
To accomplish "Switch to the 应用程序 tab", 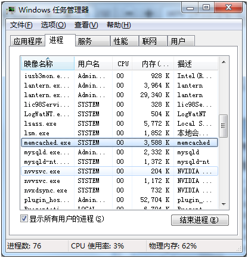I will [x=27, y=41].
